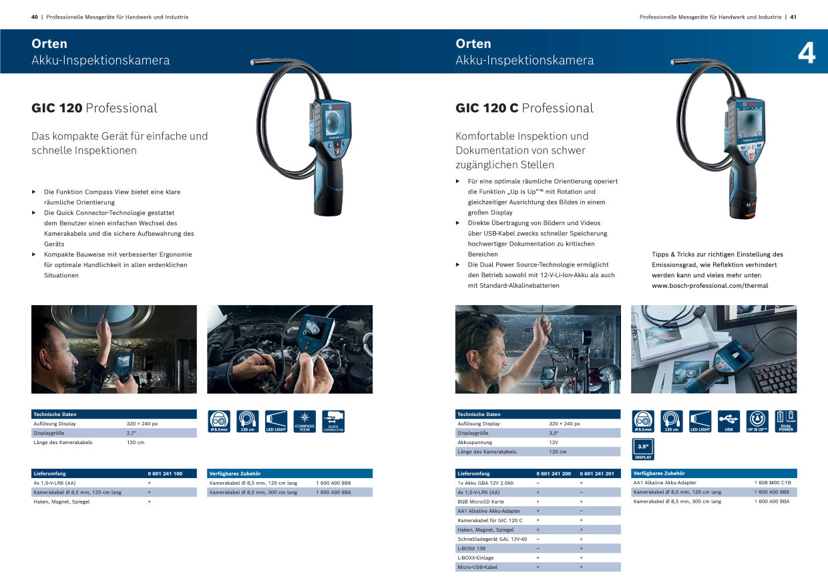Click the UP IS UP feature icon
Viewport: 828px width, 585px height.
757,421
